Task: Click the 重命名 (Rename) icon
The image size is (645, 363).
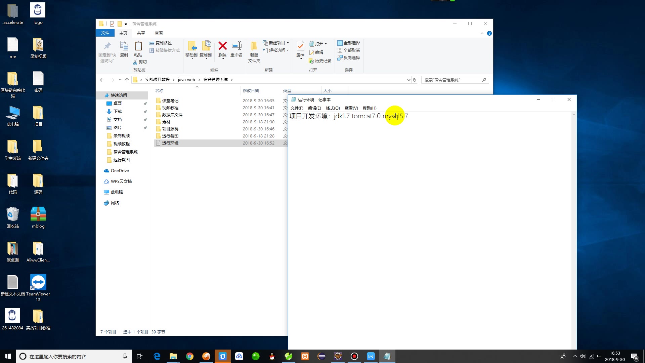Action: coord(236,50)
